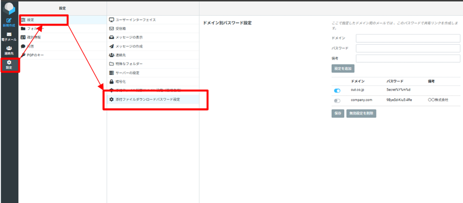
Task: Open 連絡先 settings in the preferences list
Action: click(x=153, y=55)
